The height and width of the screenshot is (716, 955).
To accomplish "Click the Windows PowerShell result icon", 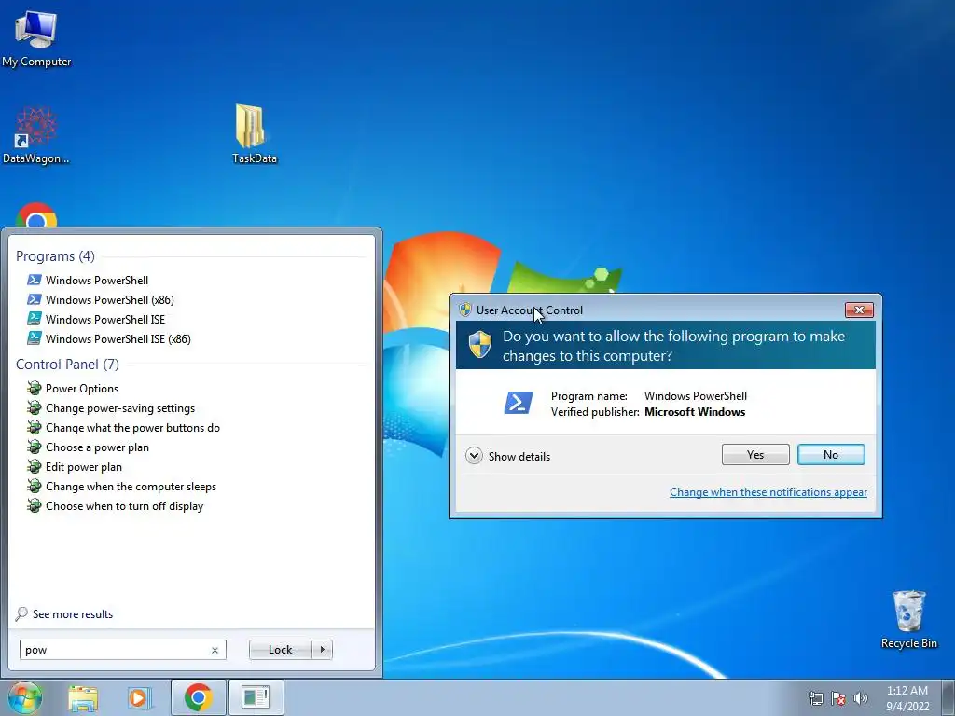I will (x=35, y=280).
